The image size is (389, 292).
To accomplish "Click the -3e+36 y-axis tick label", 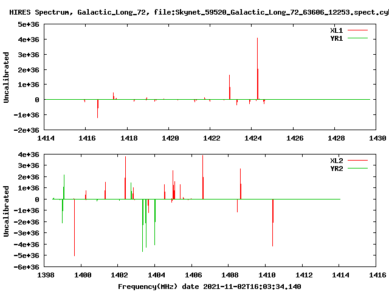I will tap(26, 233).
